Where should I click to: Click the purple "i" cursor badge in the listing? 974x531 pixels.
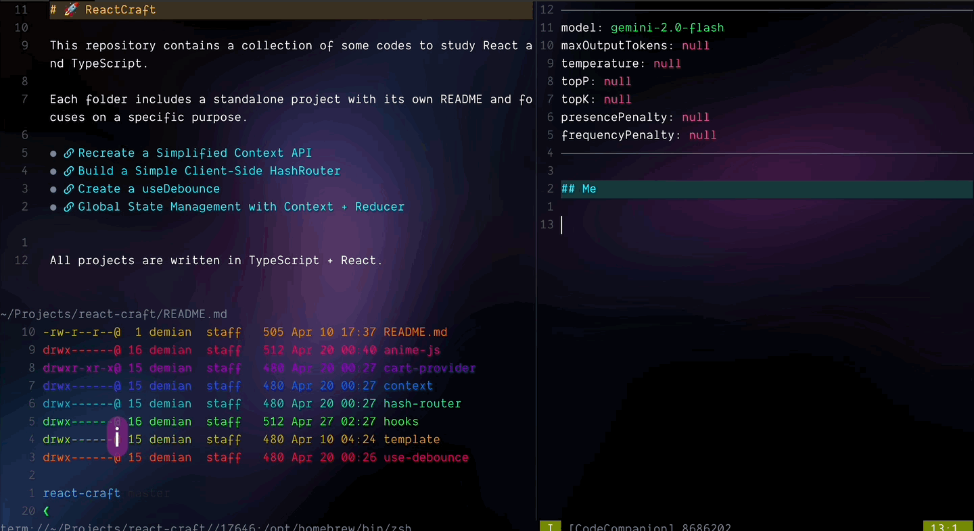pyautogui.click(x=117, y=436)
